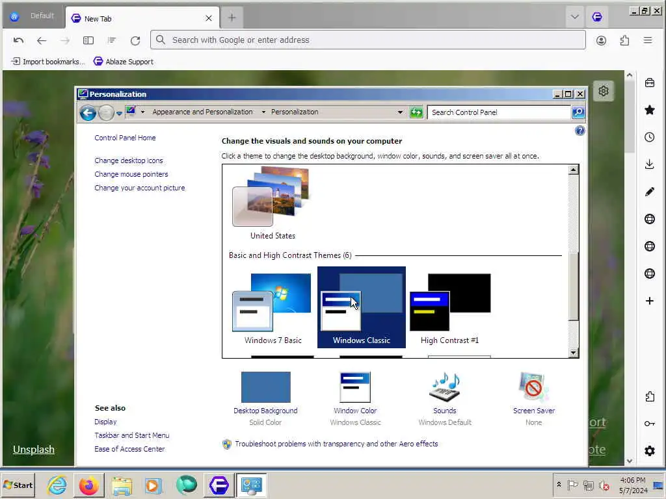The width and height of the screenshot is (666, 499).
Task: Click the Start button
Action: [x=18, y=485]
